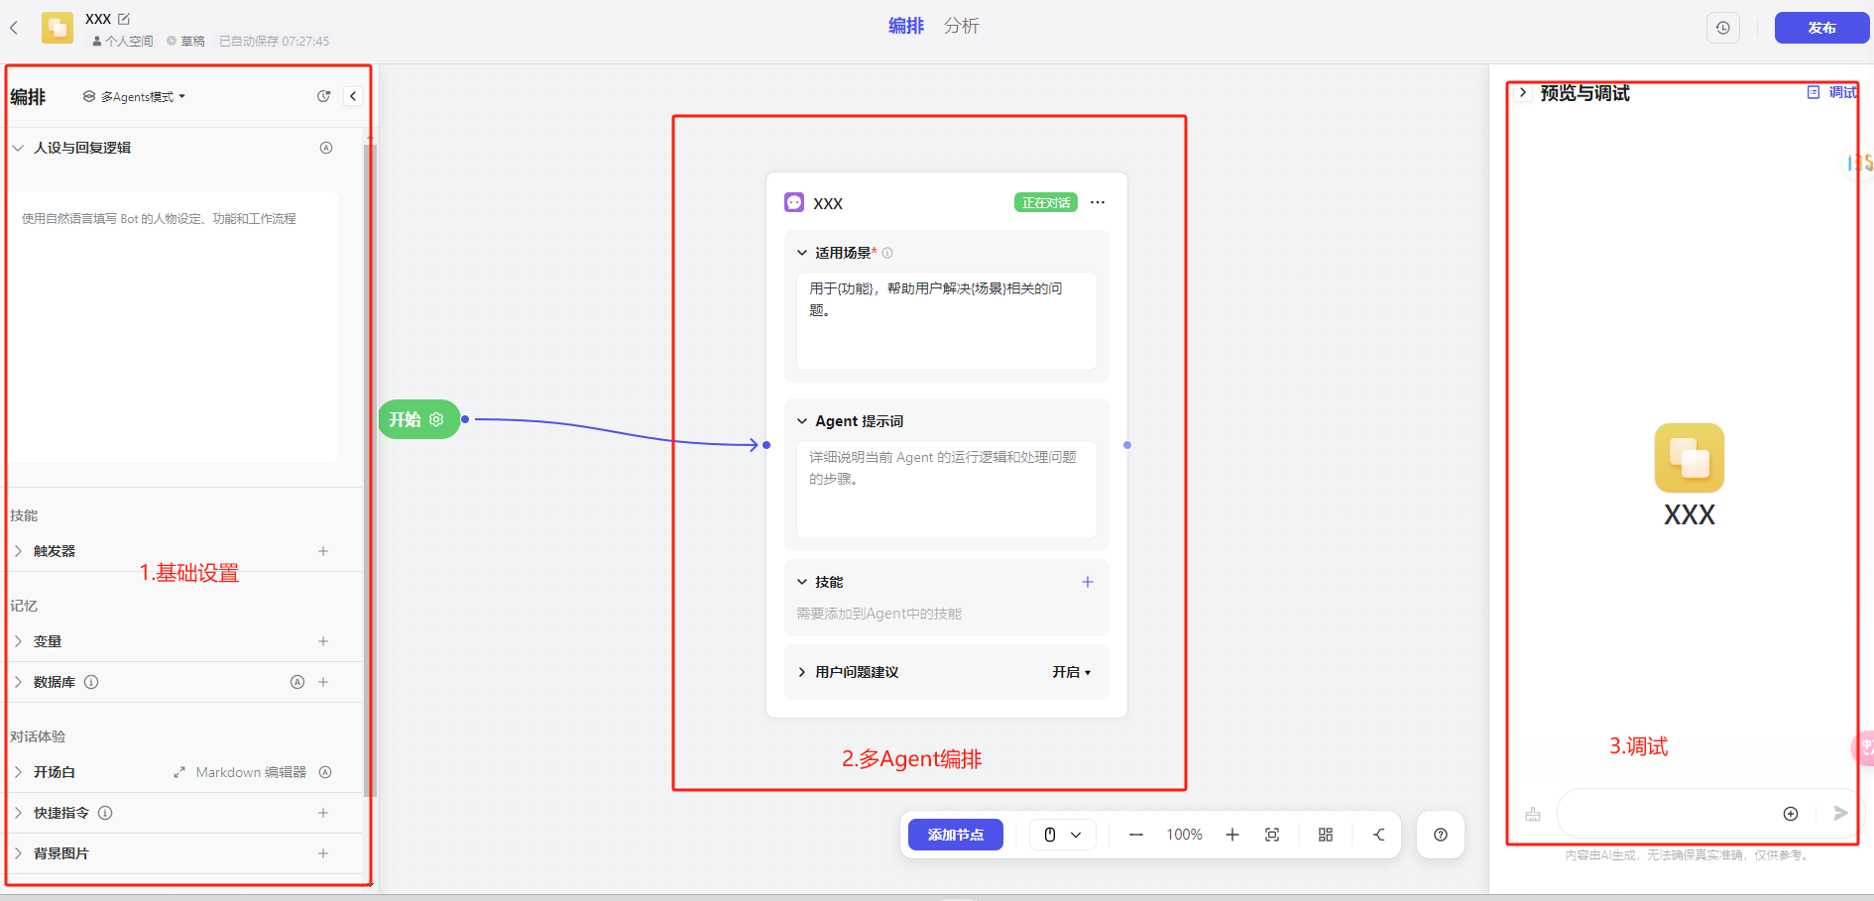Open the Markdown 编辑器 for 开场白
Image resolution: width=1874 pixels, height=901 pixels.
(240, 772)
